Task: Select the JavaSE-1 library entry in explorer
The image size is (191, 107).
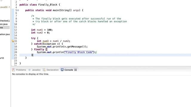Action: [x=5, y=7]
